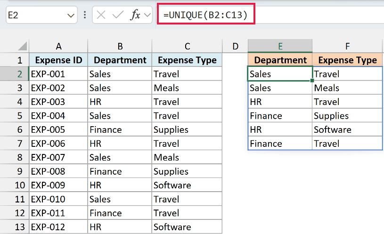Click 'Software' in the EXP-009 row
The image size is (384, 234).
187,185
